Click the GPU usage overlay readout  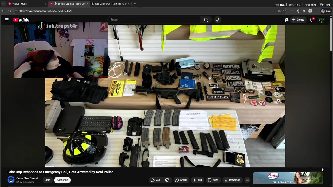[x=295, y=5]
